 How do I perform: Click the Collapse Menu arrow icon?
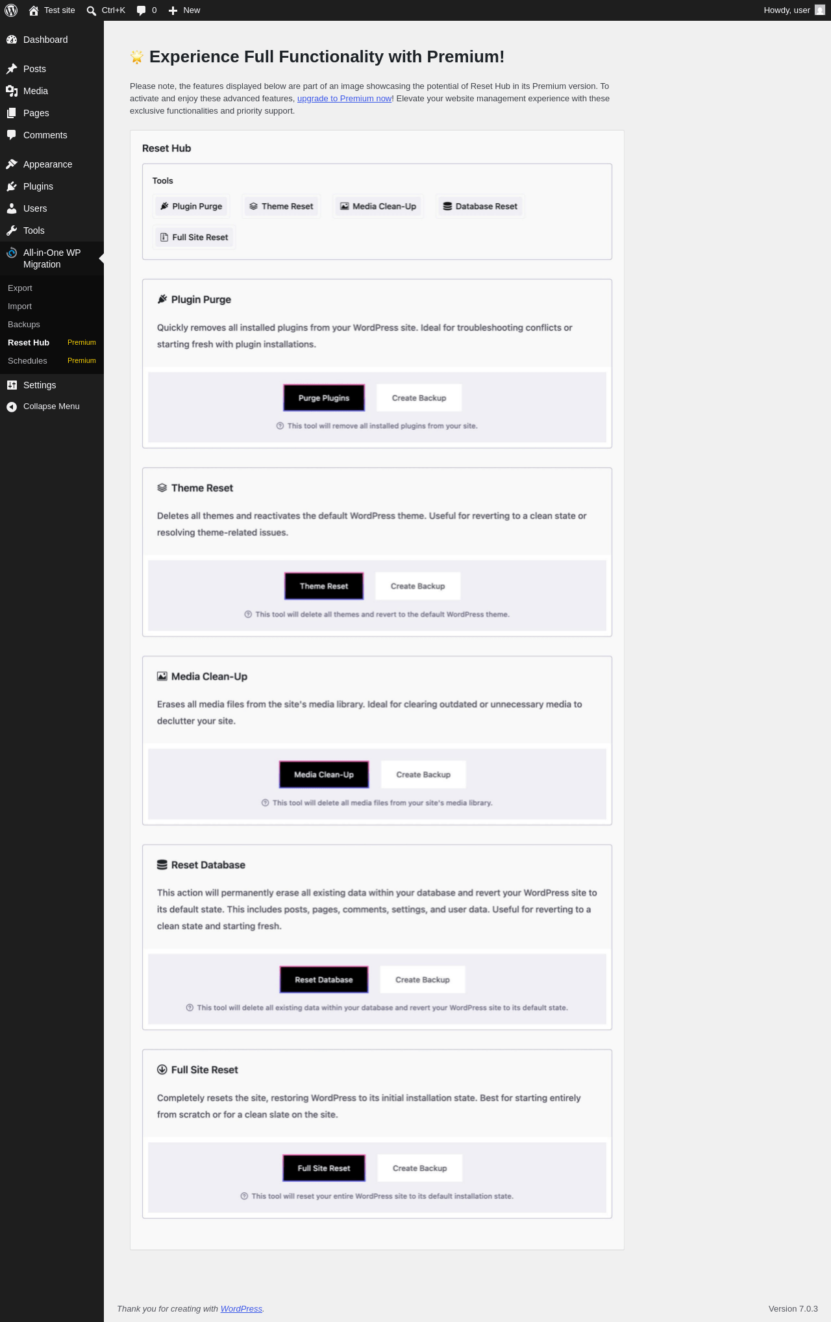(x=12, y=406)
